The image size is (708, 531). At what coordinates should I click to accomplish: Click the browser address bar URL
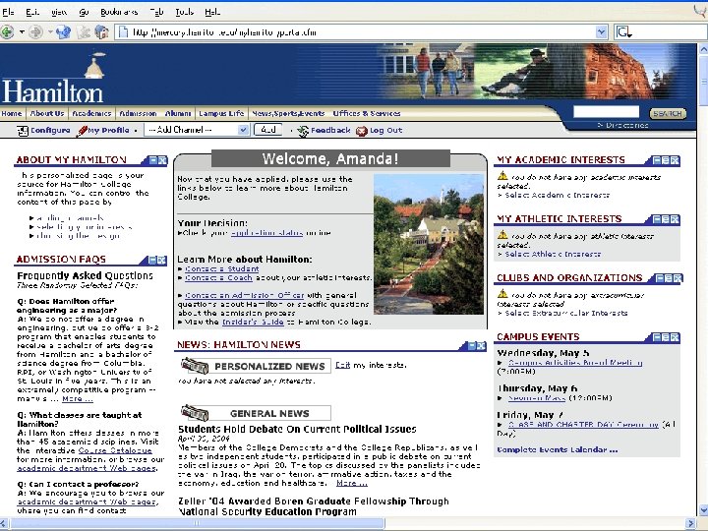click(224, 32)
